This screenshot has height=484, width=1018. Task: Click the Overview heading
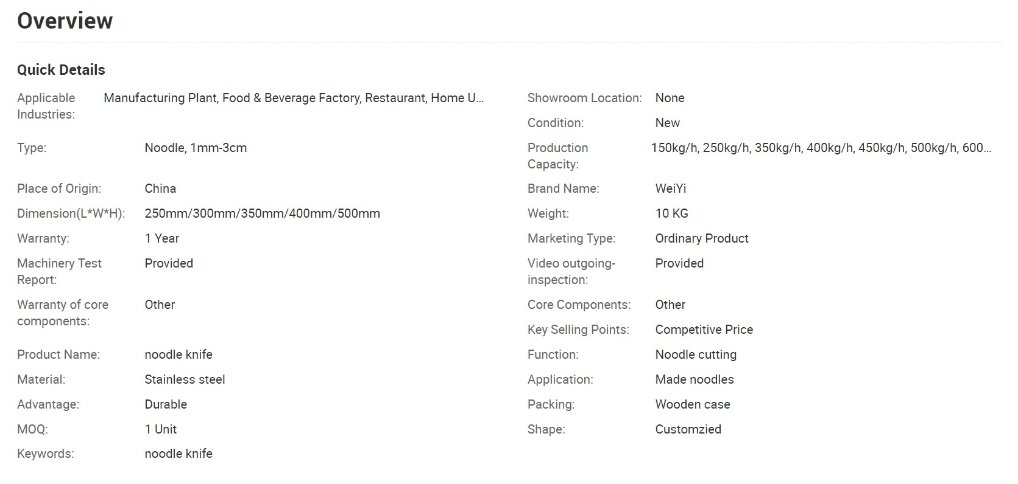click(x=65, y=21)
